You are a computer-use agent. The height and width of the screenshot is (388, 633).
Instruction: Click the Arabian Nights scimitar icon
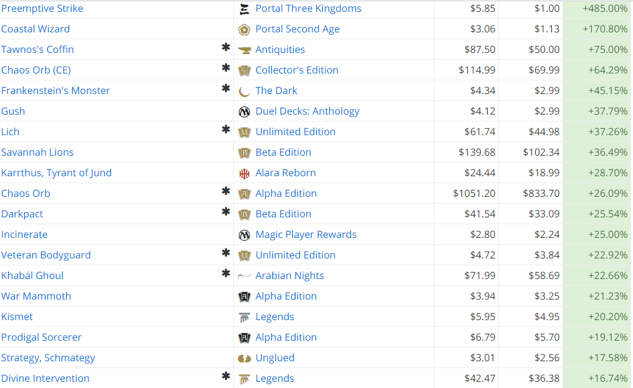pos(244,277)
